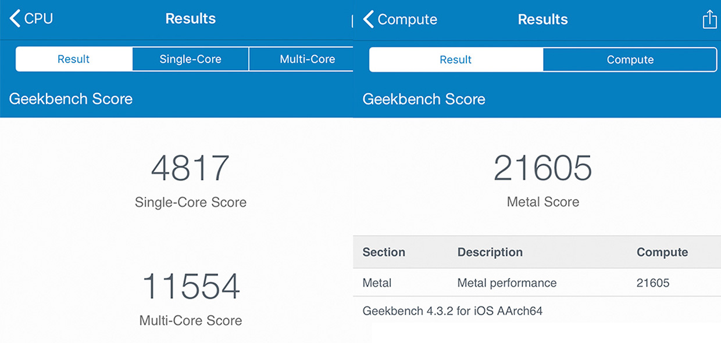Select the Result tab in CPU results
The height and width of the screenshot is (343, 721).
click(74, 59)
